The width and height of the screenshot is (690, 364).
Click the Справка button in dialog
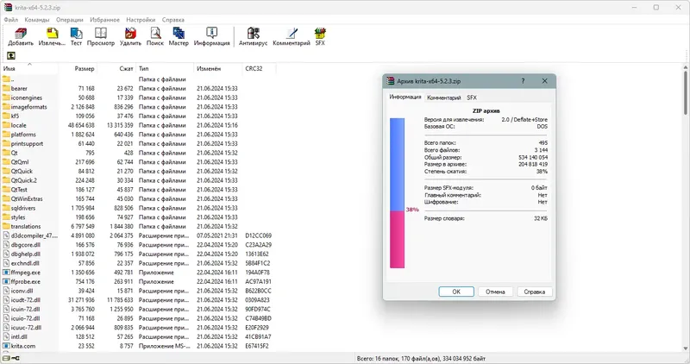point(534,292)
